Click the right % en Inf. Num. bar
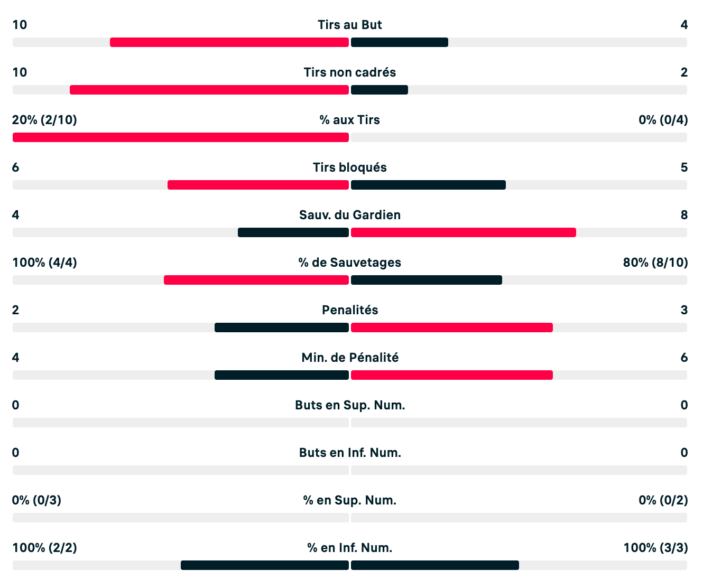The image size is (703, 580). 435,565
